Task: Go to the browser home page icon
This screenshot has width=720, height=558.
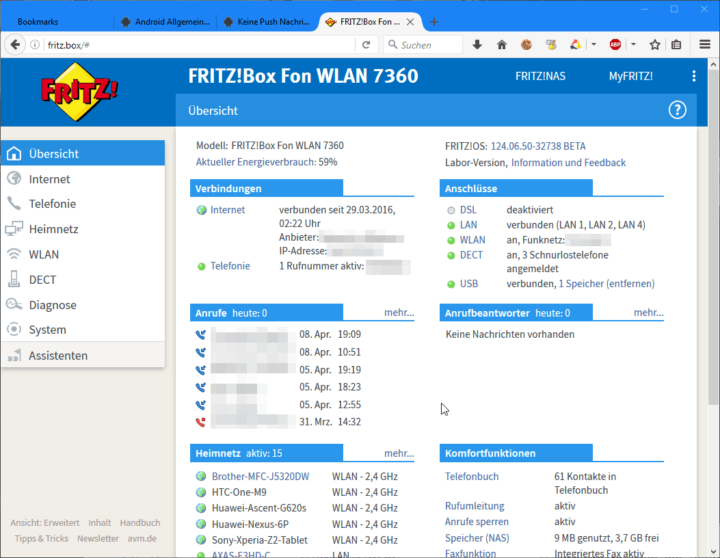Action: pyautogui.click(x=502, y=44)
